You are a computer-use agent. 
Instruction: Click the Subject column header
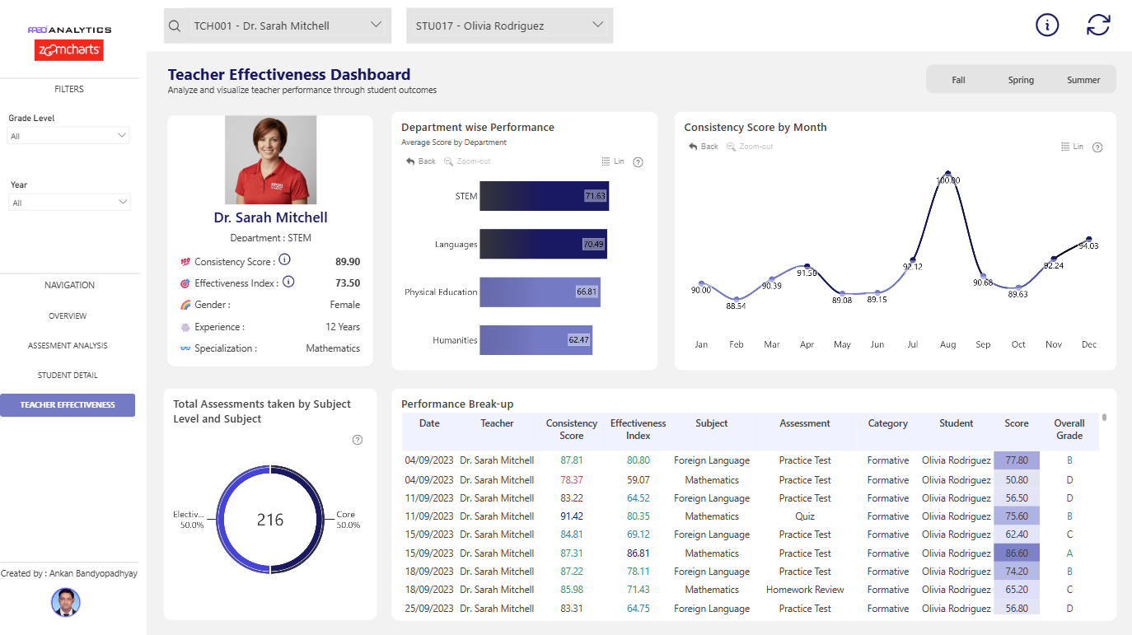(712, 423)
